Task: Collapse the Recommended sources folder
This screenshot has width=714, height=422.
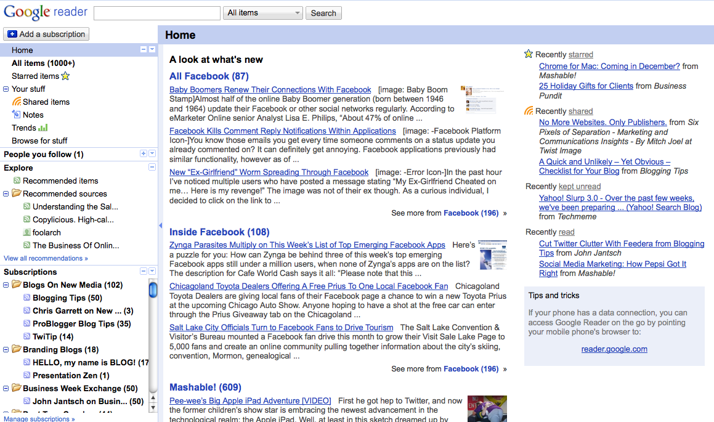Action: point(6,193)
